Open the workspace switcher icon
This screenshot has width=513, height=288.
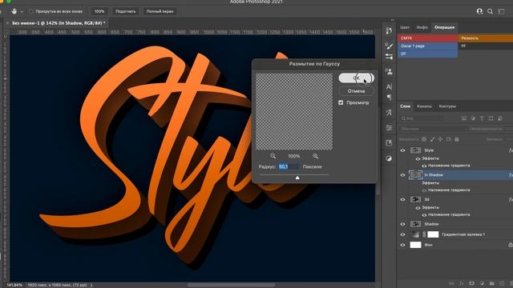pyautogui.click(x=501, y=11)
